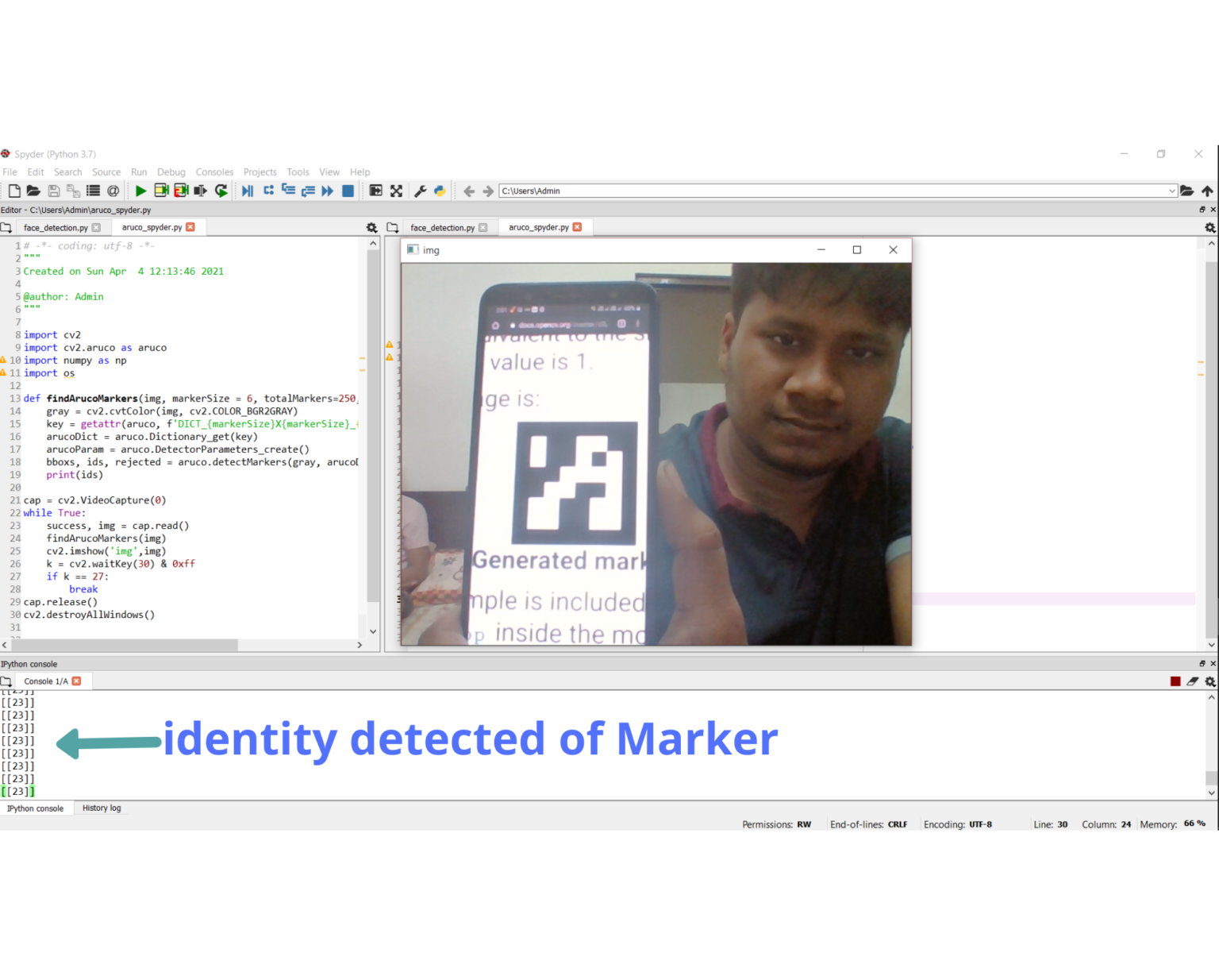Open the working directory dropdown
Image resolution: width=1219 pixels, height=976 pixels.
(1172, 191)
